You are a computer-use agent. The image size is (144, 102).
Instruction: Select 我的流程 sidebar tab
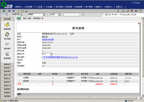point(7,19)
